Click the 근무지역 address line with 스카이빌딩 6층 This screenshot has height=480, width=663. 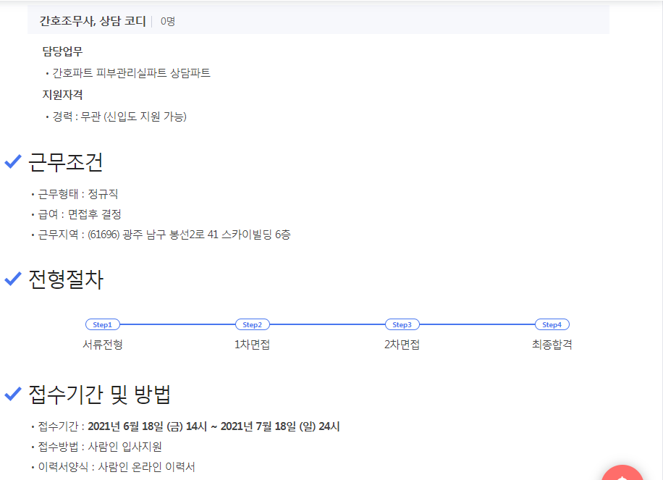164,235
